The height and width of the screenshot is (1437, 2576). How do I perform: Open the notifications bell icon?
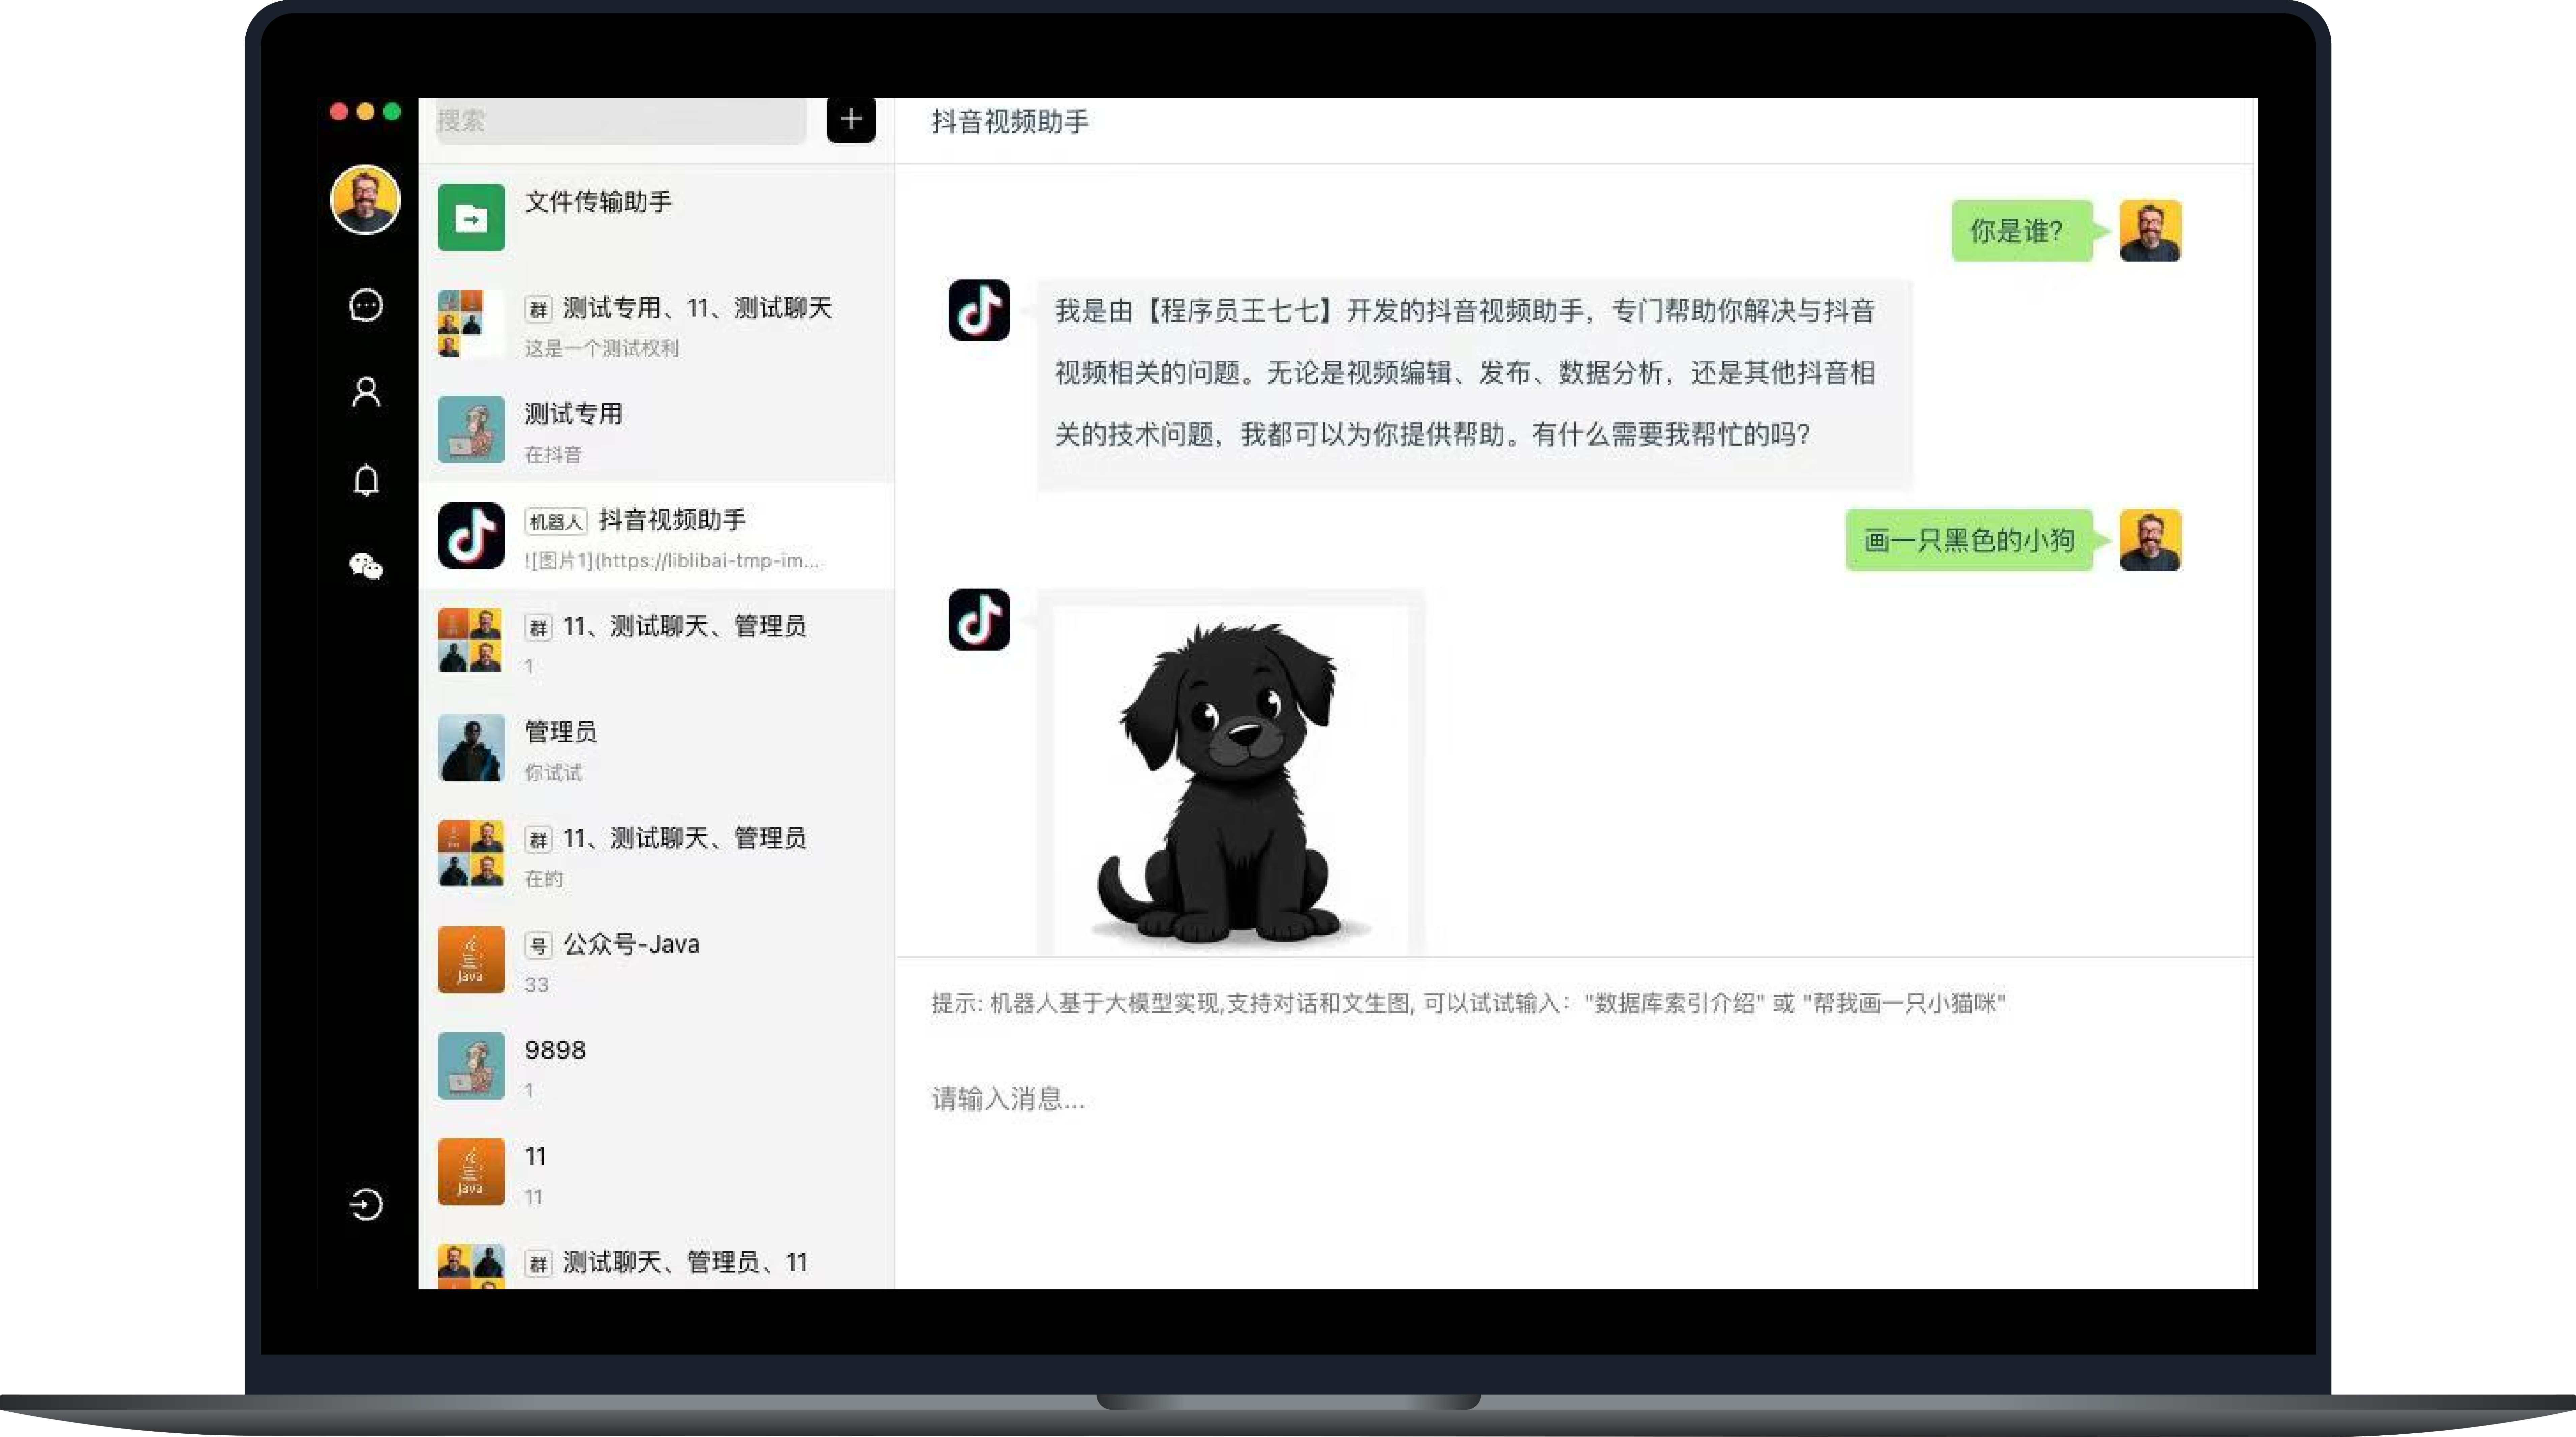point(366,480)
